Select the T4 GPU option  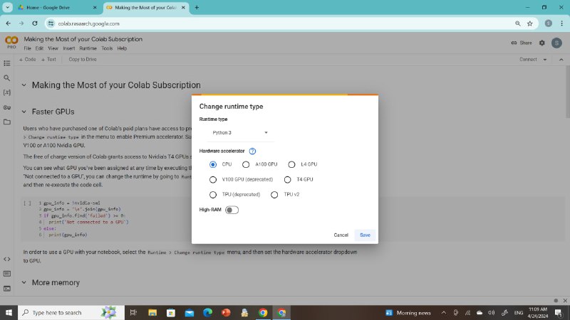[288, 180]
